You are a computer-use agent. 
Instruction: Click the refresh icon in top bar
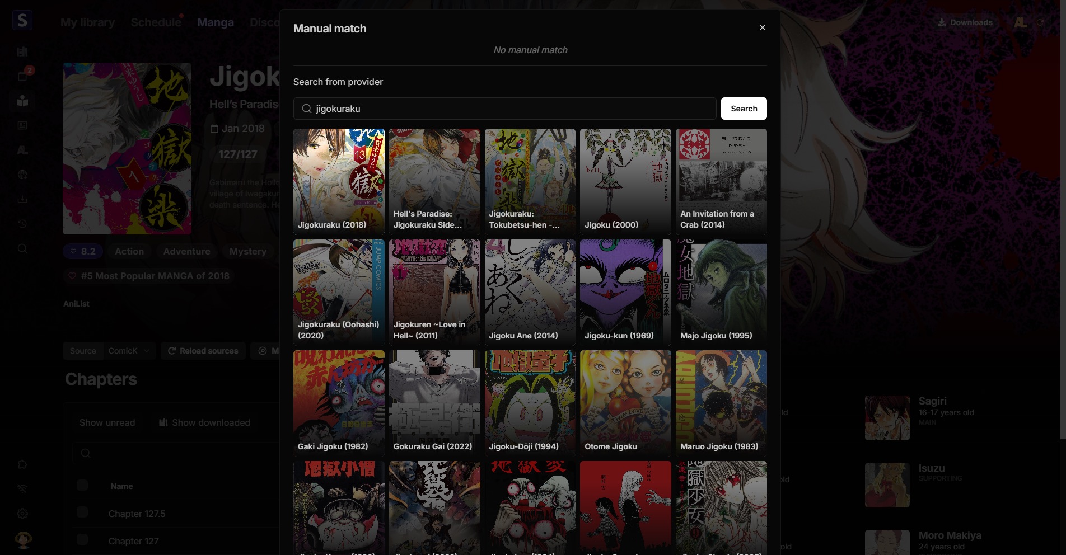1040,22
